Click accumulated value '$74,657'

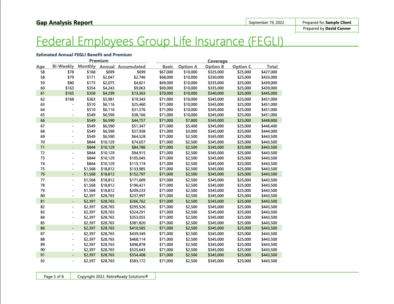[138, 142]
